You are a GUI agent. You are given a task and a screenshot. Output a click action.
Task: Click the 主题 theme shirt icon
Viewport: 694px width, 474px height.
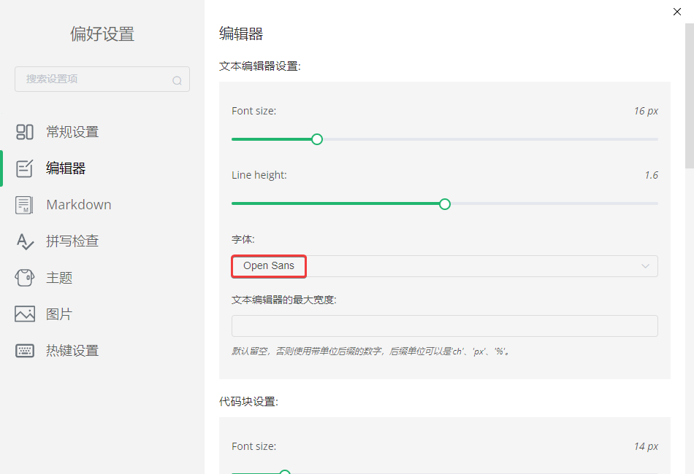pos(25,277)
